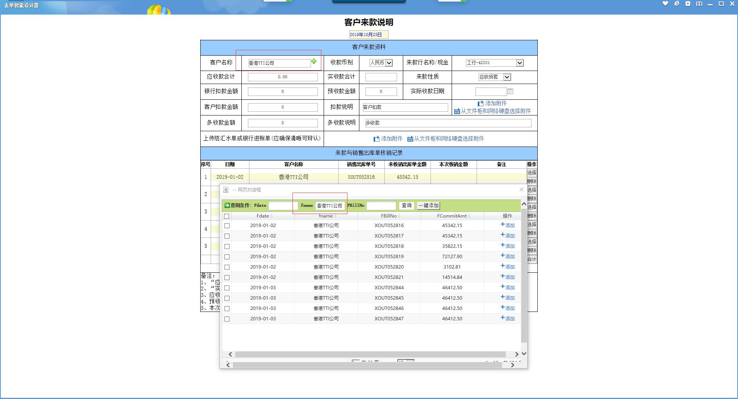Toggle the select-all checkbox in dialog header

point(227,216)
